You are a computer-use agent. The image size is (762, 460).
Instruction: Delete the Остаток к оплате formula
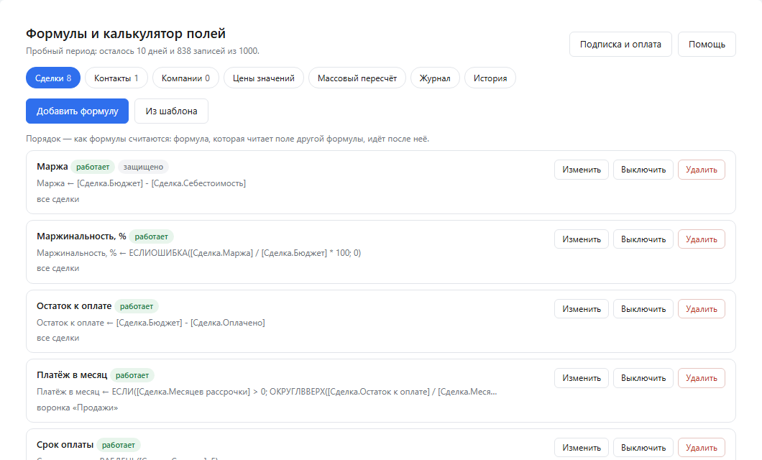tap(702, 309)
